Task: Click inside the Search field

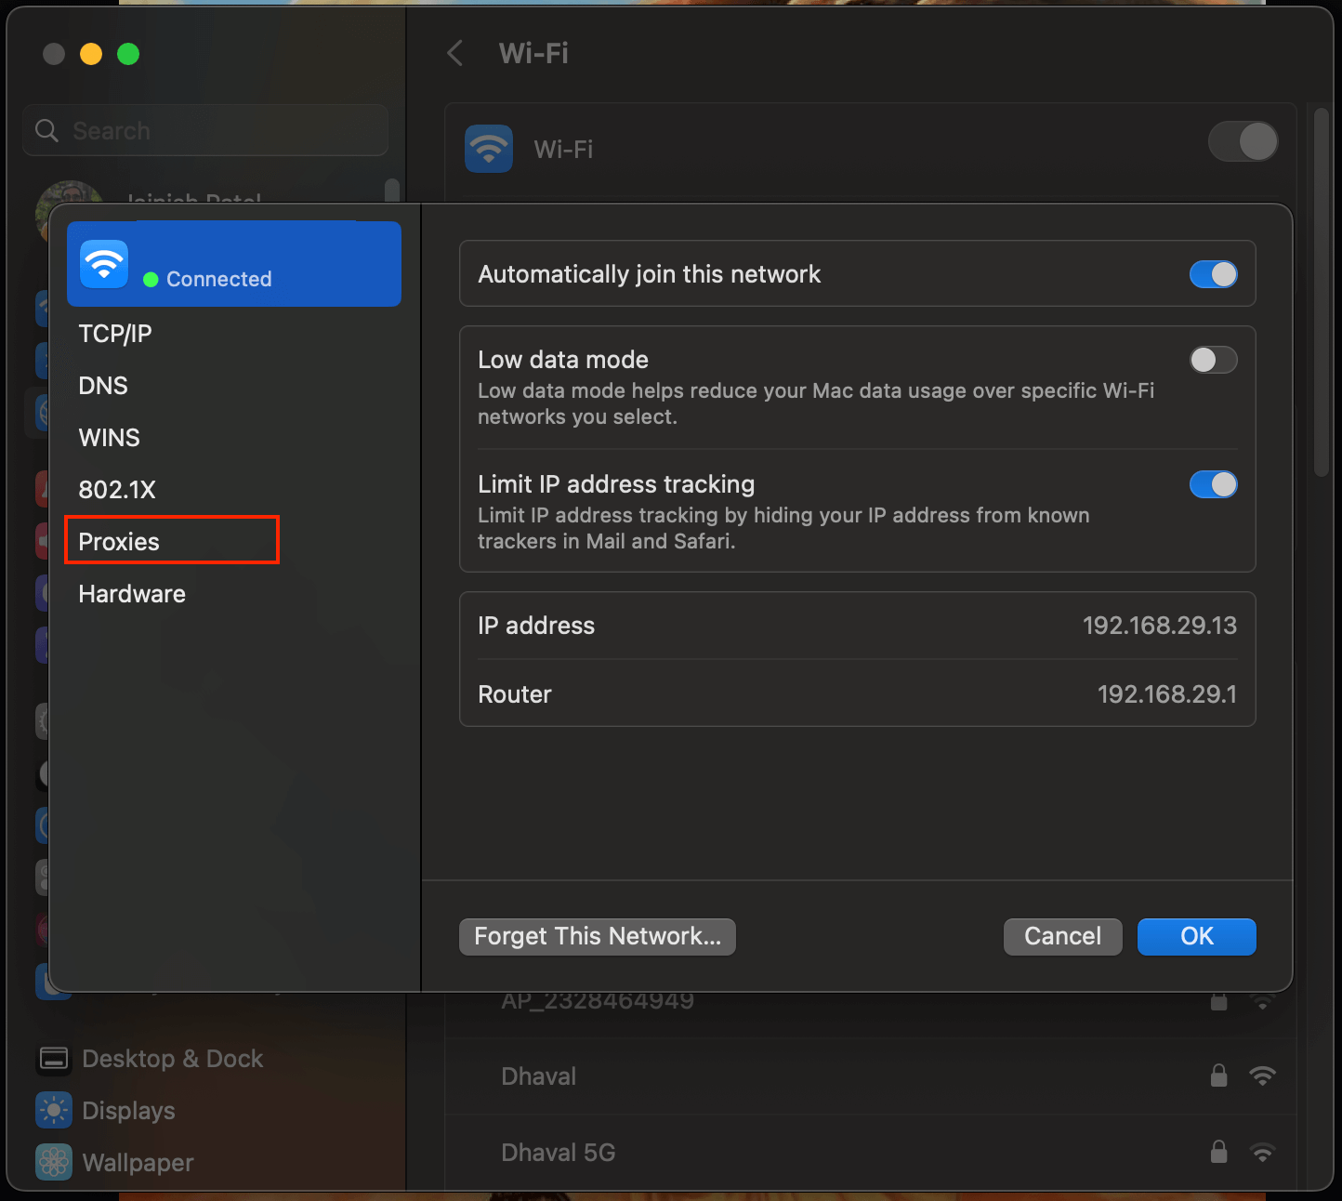Action: click(204, 130)
